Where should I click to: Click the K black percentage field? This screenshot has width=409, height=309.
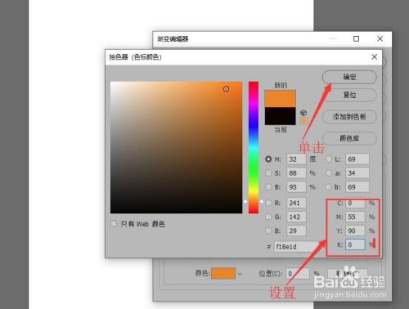click(355, 244)
